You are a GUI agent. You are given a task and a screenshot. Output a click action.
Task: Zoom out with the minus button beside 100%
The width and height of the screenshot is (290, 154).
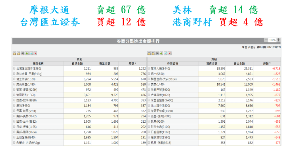pyautogui.click(x=266, y=40)
